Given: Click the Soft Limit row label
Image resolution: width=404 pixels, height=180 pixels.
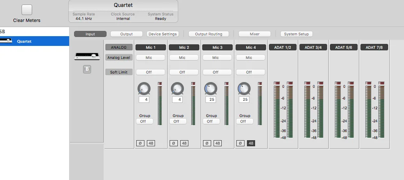Looking at the screenshot, I should click(x=119, y=72).
